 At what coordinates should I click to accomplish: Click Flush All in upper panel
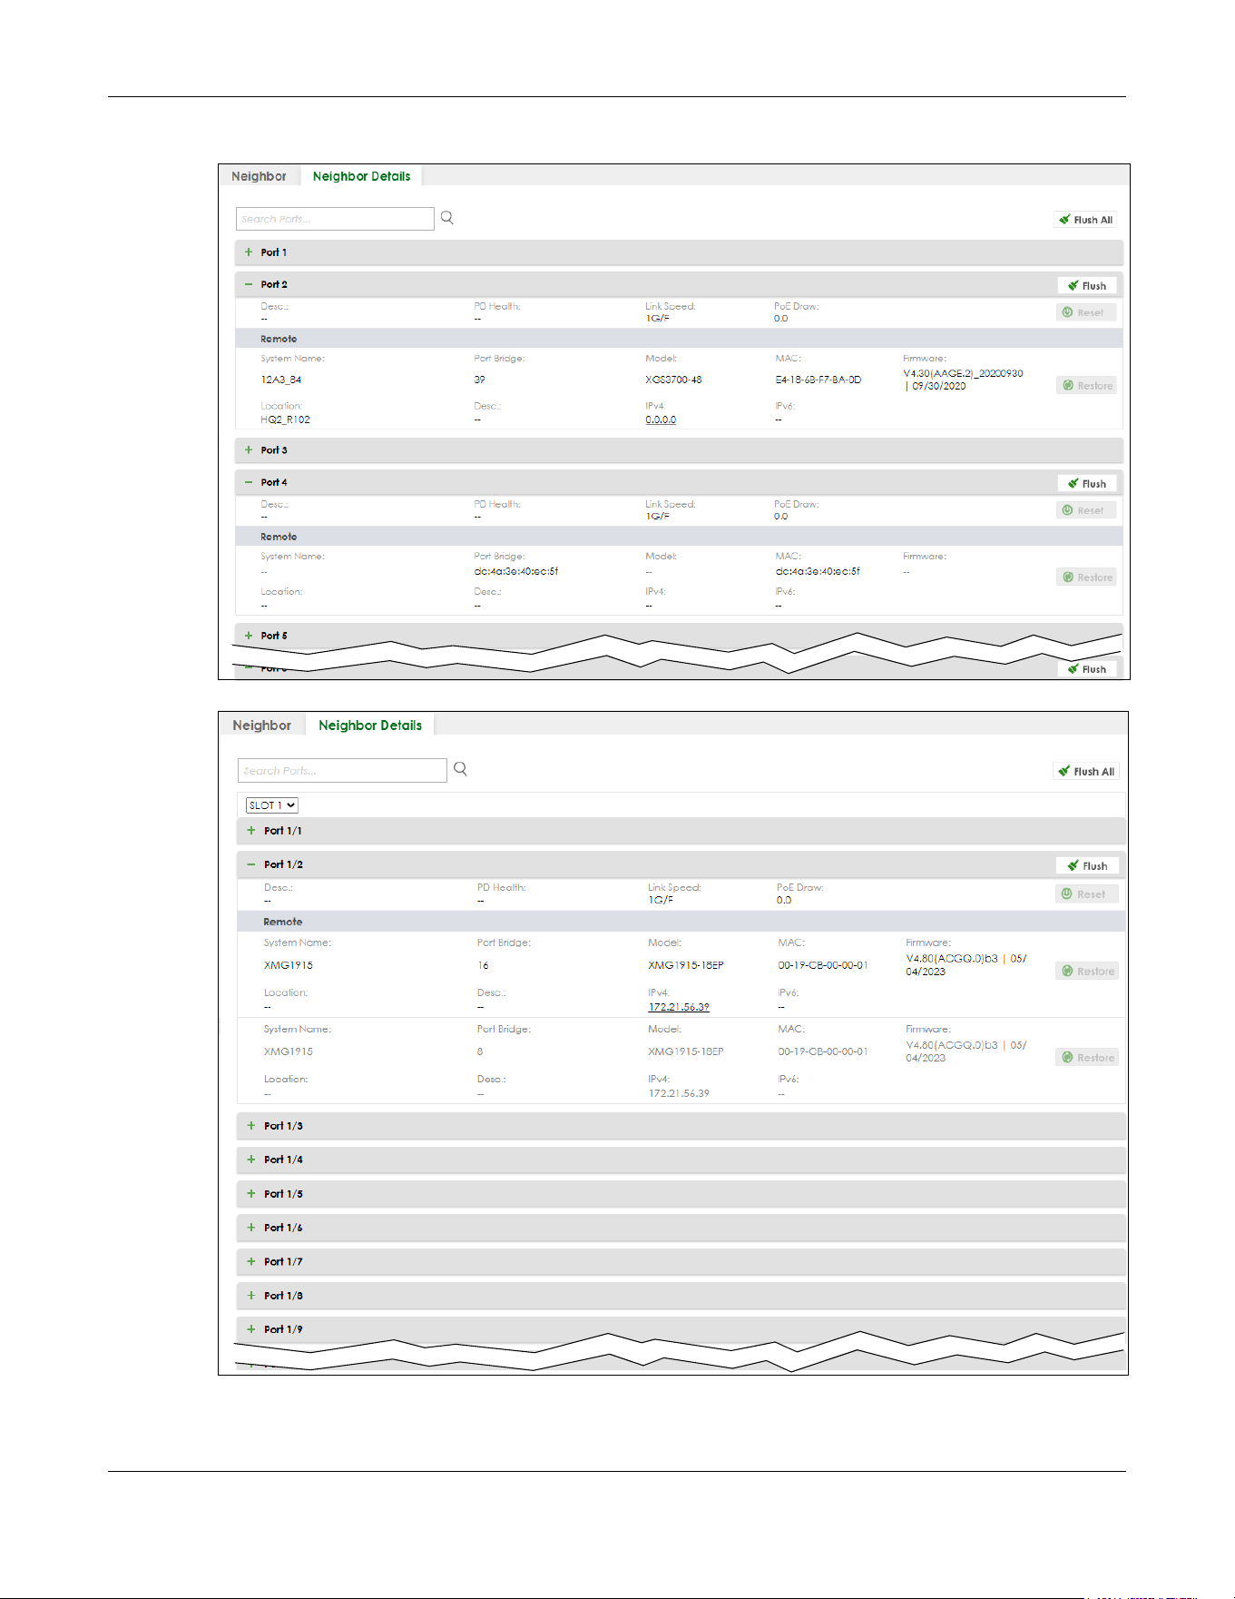(1085, 220)
